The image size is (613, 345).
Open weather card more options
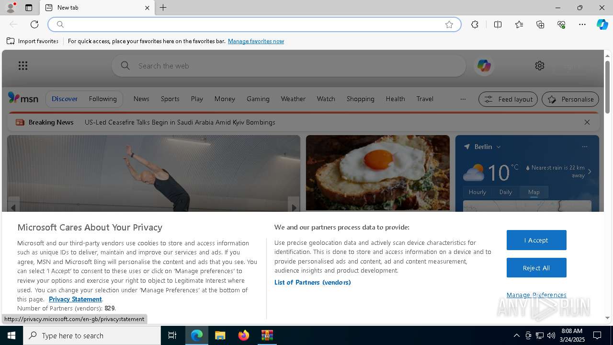click(584, 147)
